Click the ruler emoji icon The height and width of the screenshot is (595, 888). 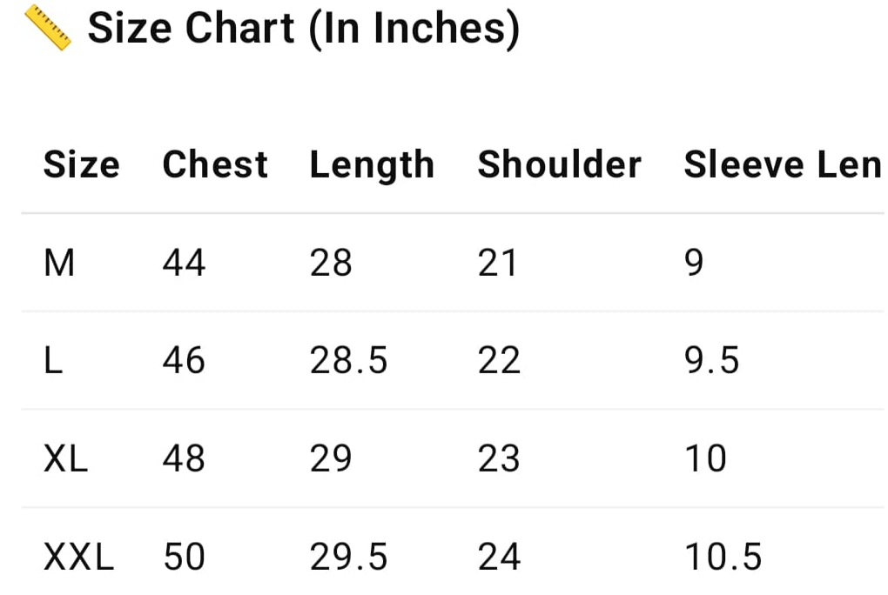point(47,28)
